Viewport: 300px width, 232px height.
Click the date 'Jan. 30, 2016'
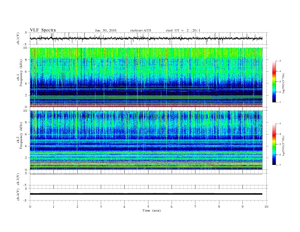point(106,30)
